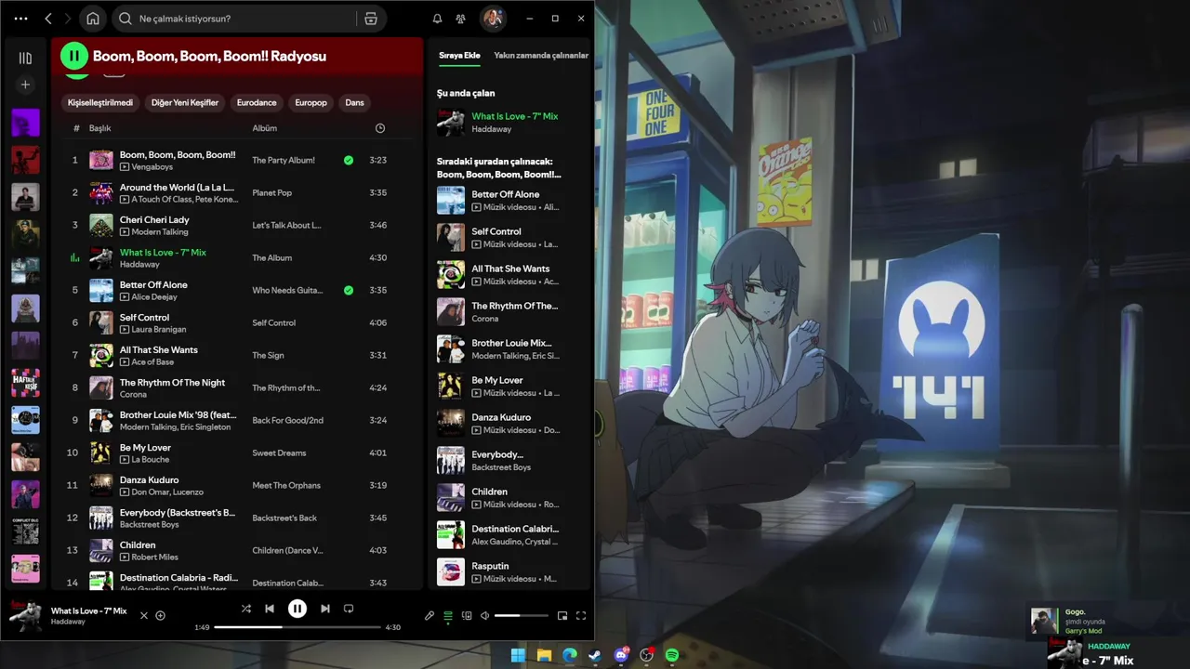The width and height of the screenshot is (1190, 669).
Task: Go back with the left arrow
Action: pyautogui.click(x=48, y=19)
